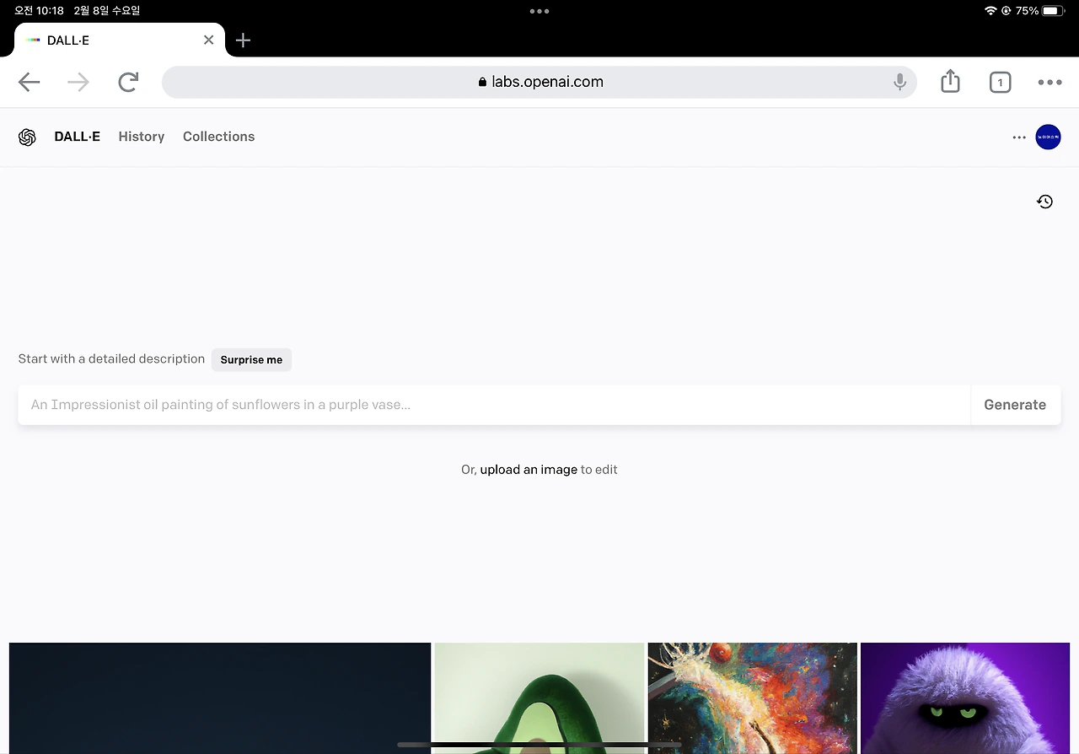Open the DALL·E page more options dots
This screenshot has width=1079, height=754.
tap(1019, 137)
